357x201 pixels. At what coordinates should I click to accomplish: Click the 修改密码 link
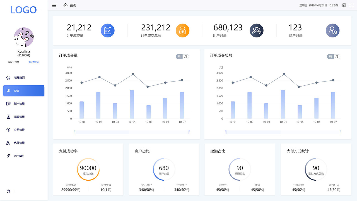[34, 62]
